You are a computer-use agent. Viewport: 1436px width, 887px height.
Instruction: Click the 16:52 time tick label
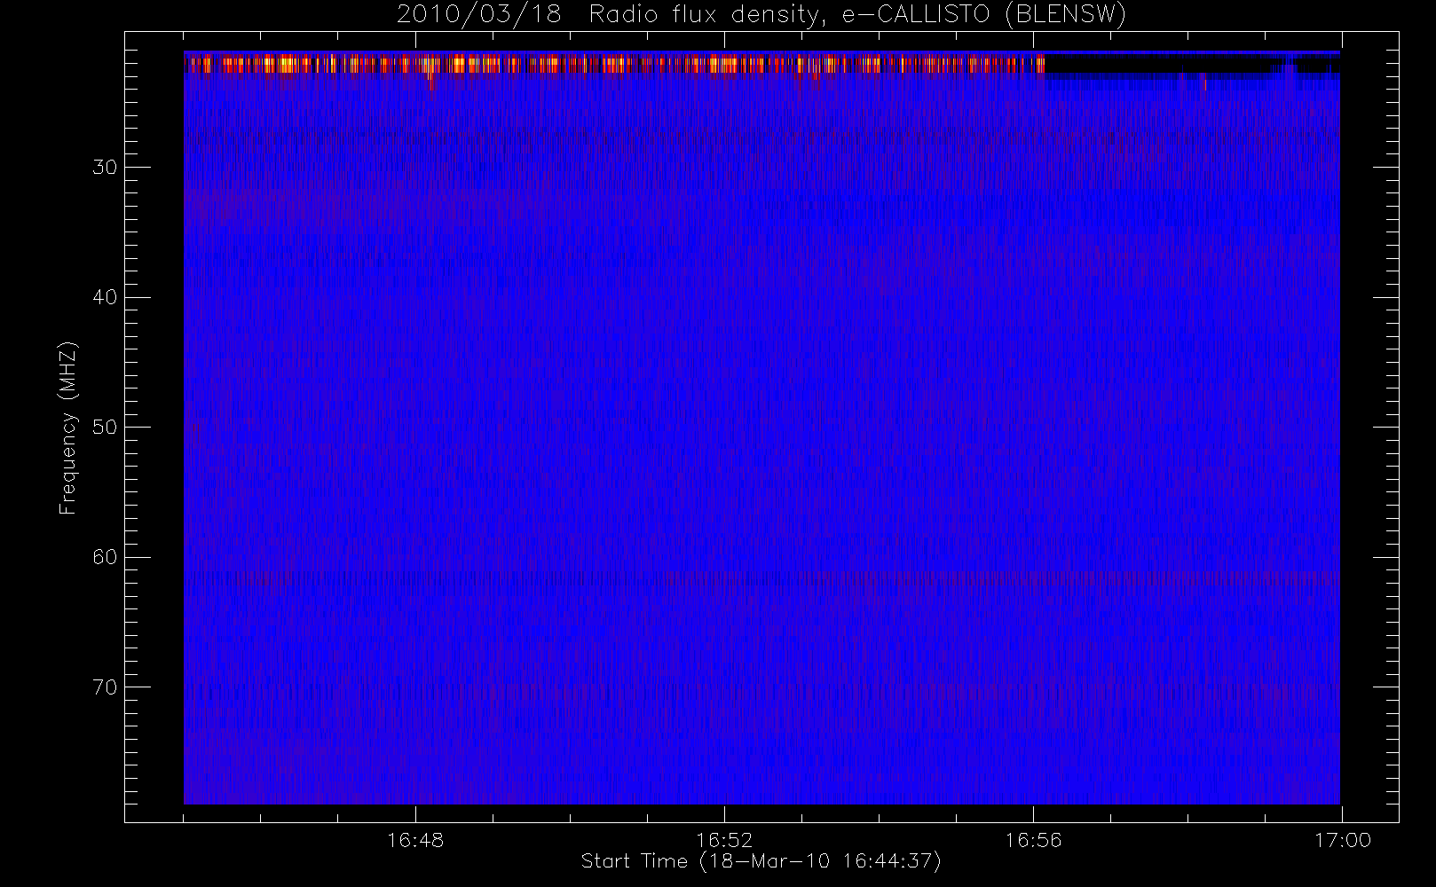click(724, 840)
